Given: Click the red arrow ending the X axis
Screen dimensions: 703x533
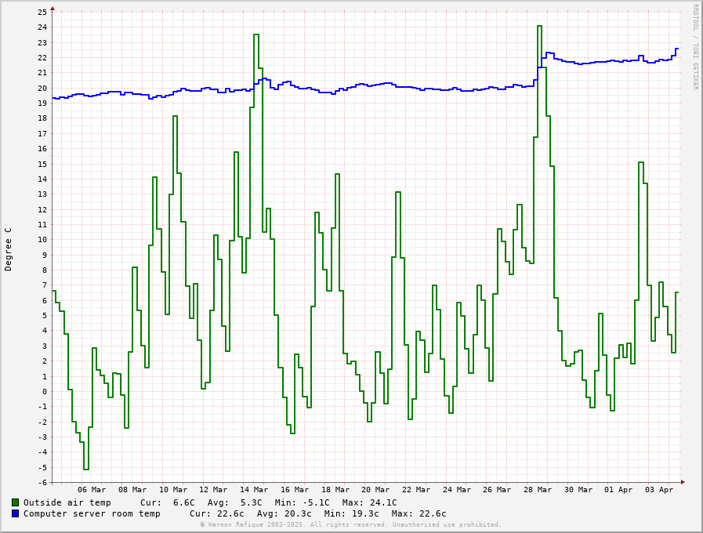Looking at the screenshot, I should click(683, 482).
